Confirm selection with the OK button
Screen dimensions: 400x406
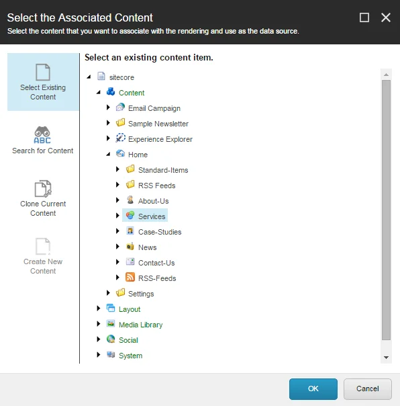(313, 389)
